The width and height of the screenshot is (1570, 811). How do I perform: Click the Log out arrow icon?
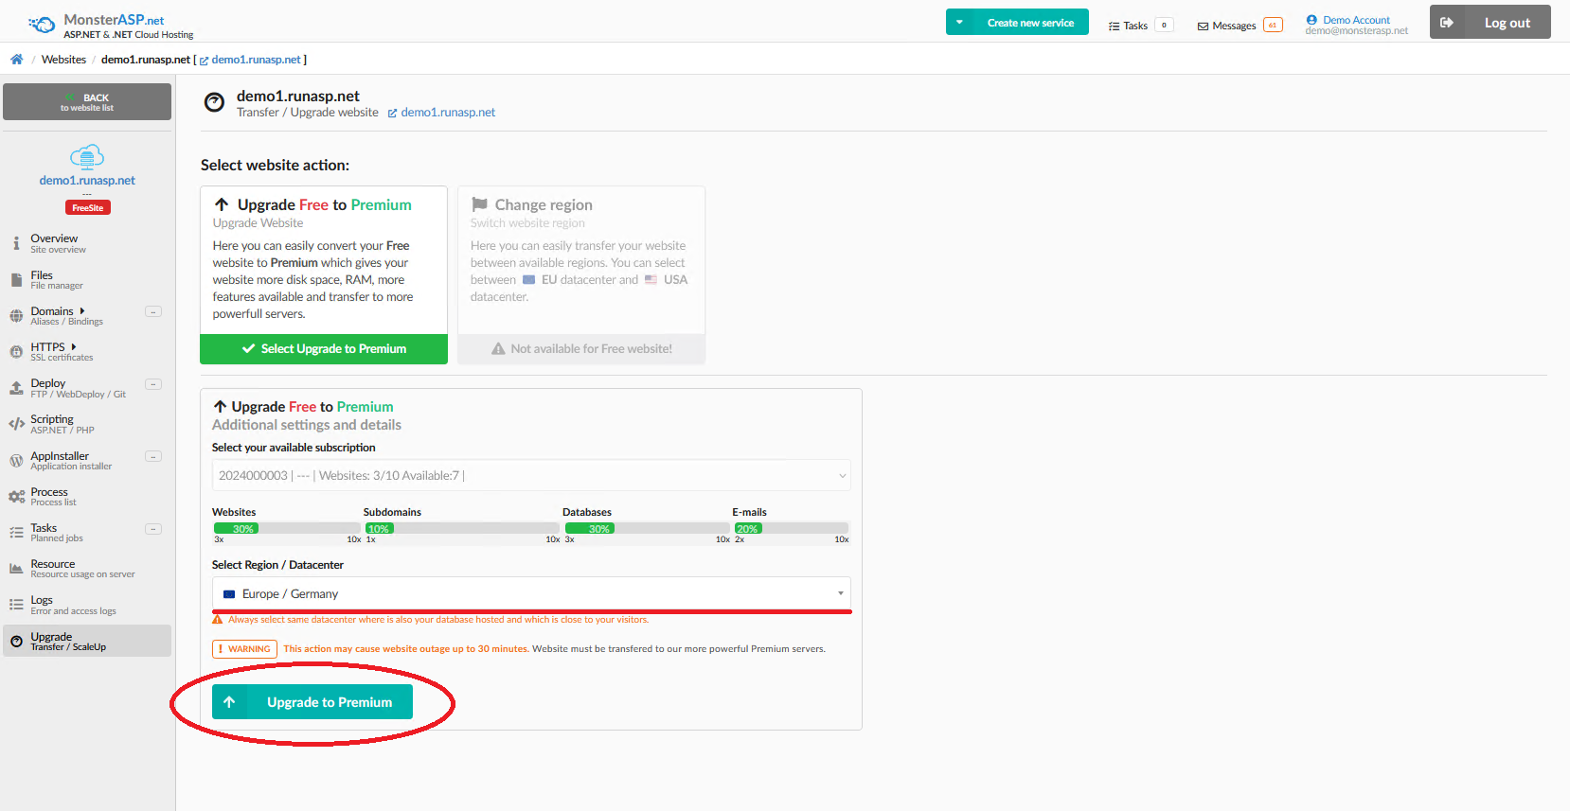1447,23
